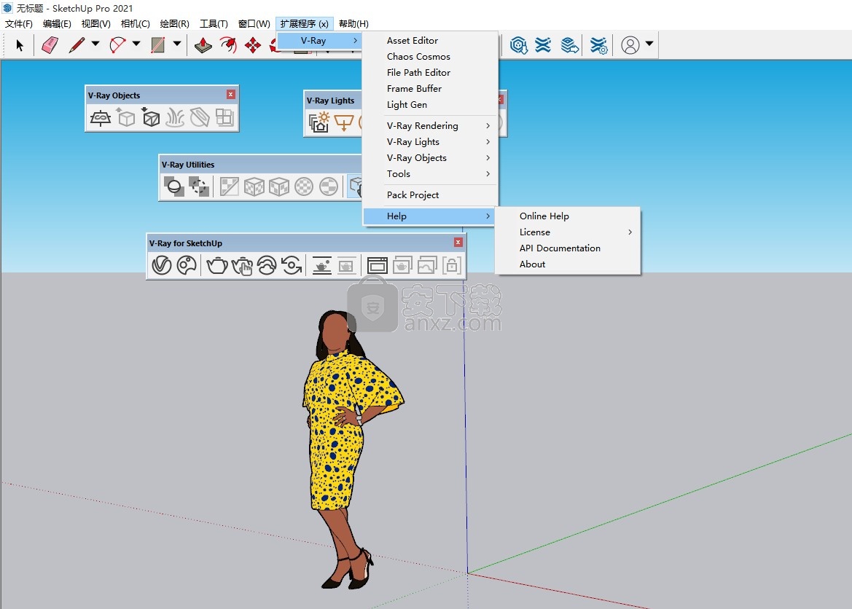
Task: Open the 绘图(R) menu
Action: coord(174,24)
